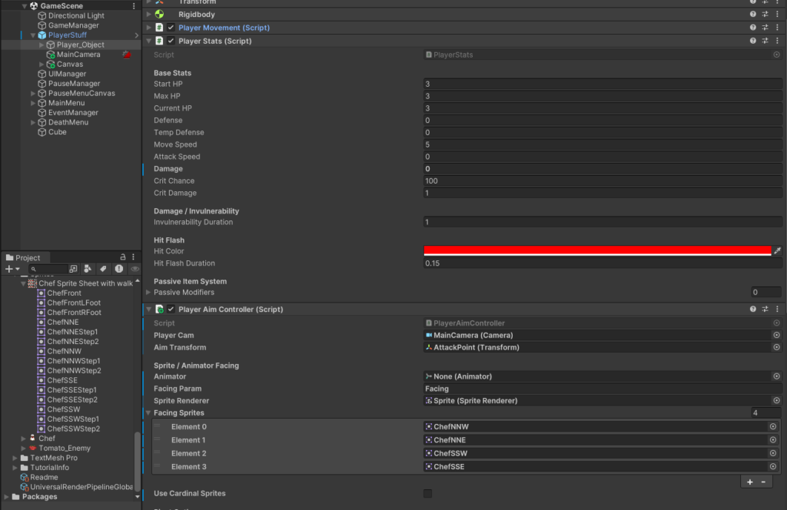
Task: Toggle the Project panel lock icon
Action: click(x=122, y=257)
